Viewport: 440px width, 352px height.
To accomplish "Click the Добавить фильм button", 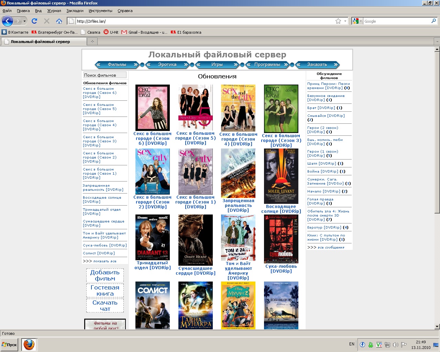I will (x=105, y=275).
